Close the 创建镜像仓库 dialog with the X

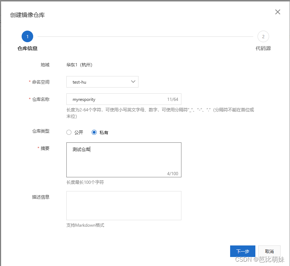tap(277, 12)
